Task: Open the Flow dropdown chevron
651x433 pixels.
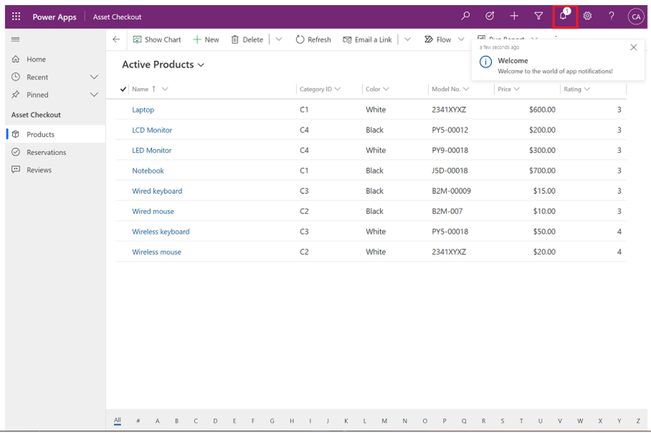Action: tap(461, 40)
